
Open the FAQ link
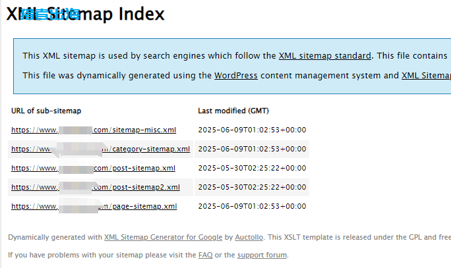pyautogui.click(x=205, y=255)
